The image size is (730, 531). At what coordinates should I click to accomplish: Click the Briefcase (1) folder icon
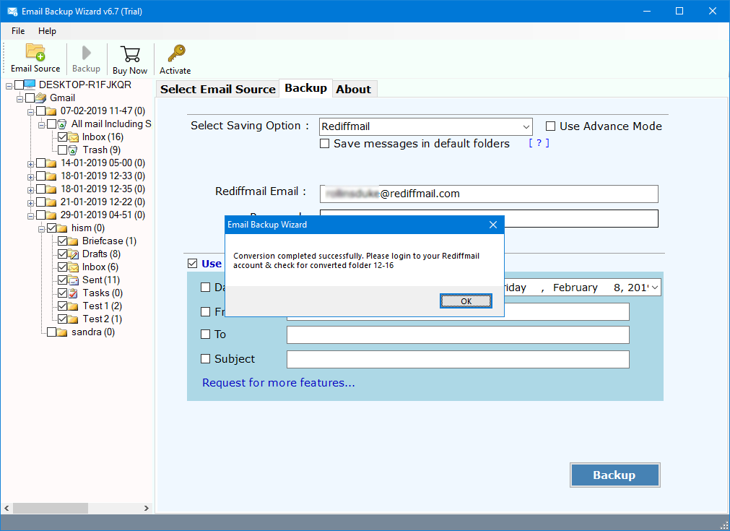point(73,241)
